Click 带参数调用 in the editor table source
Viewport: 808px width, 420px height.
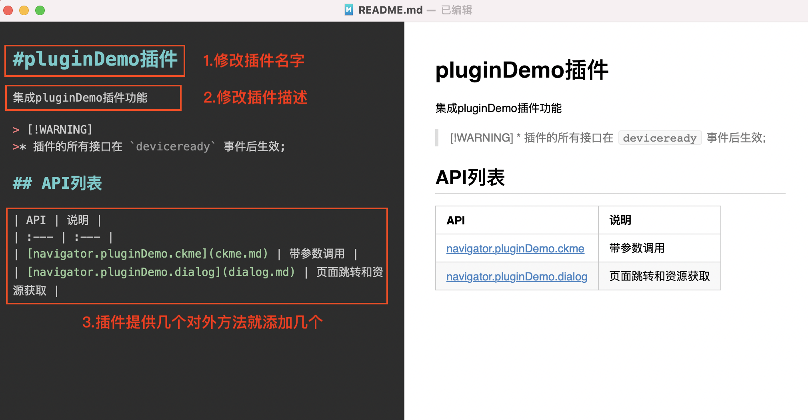tap(317, 254)
